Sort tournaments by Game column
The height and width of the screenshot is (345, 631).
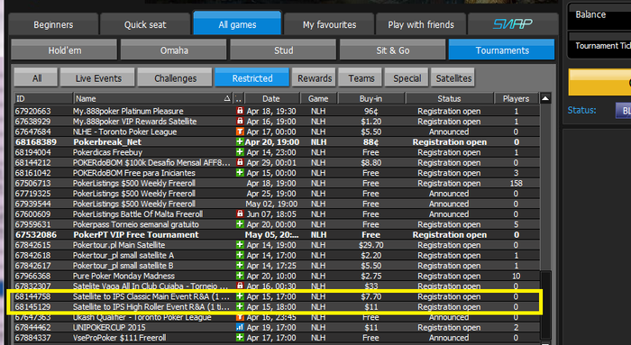tap(318, 98)
